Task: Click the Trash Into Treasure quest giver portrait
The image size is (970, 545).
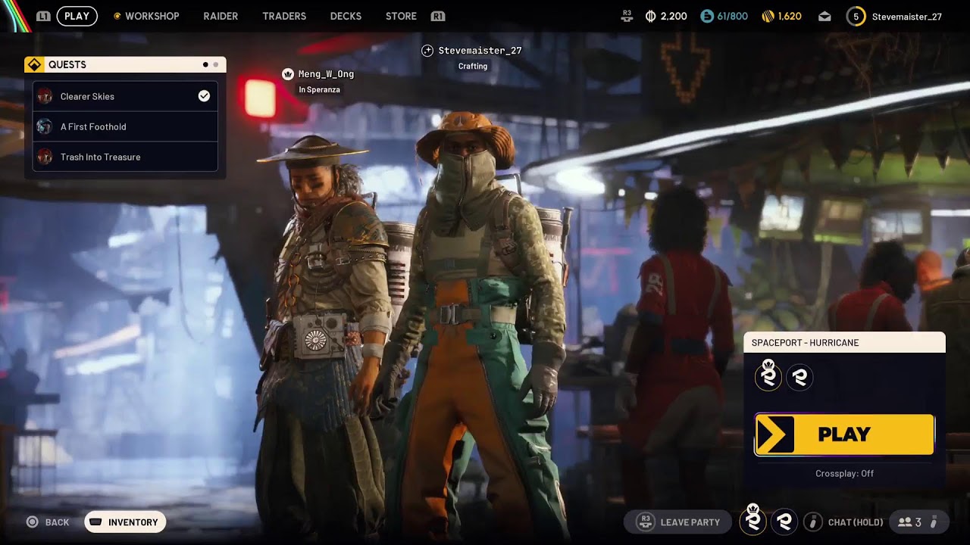Action: [45, 157]
